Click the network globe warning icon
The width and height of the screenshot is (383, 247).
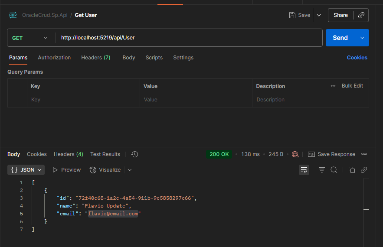[x=295, y=154]
